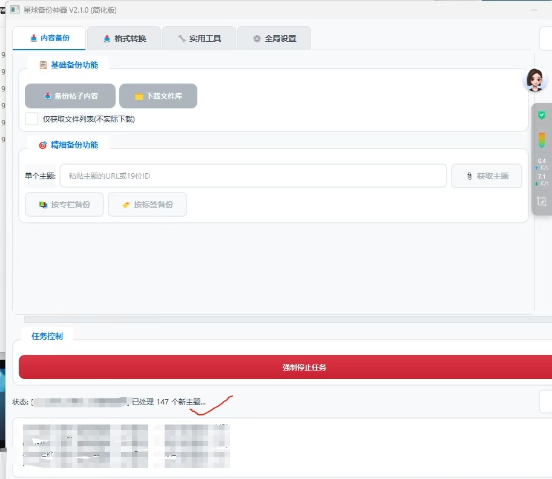The image size is (552, 479).
Task: Click the download speed readout 7.1 K/s
Action: click(x=542, y=180)
